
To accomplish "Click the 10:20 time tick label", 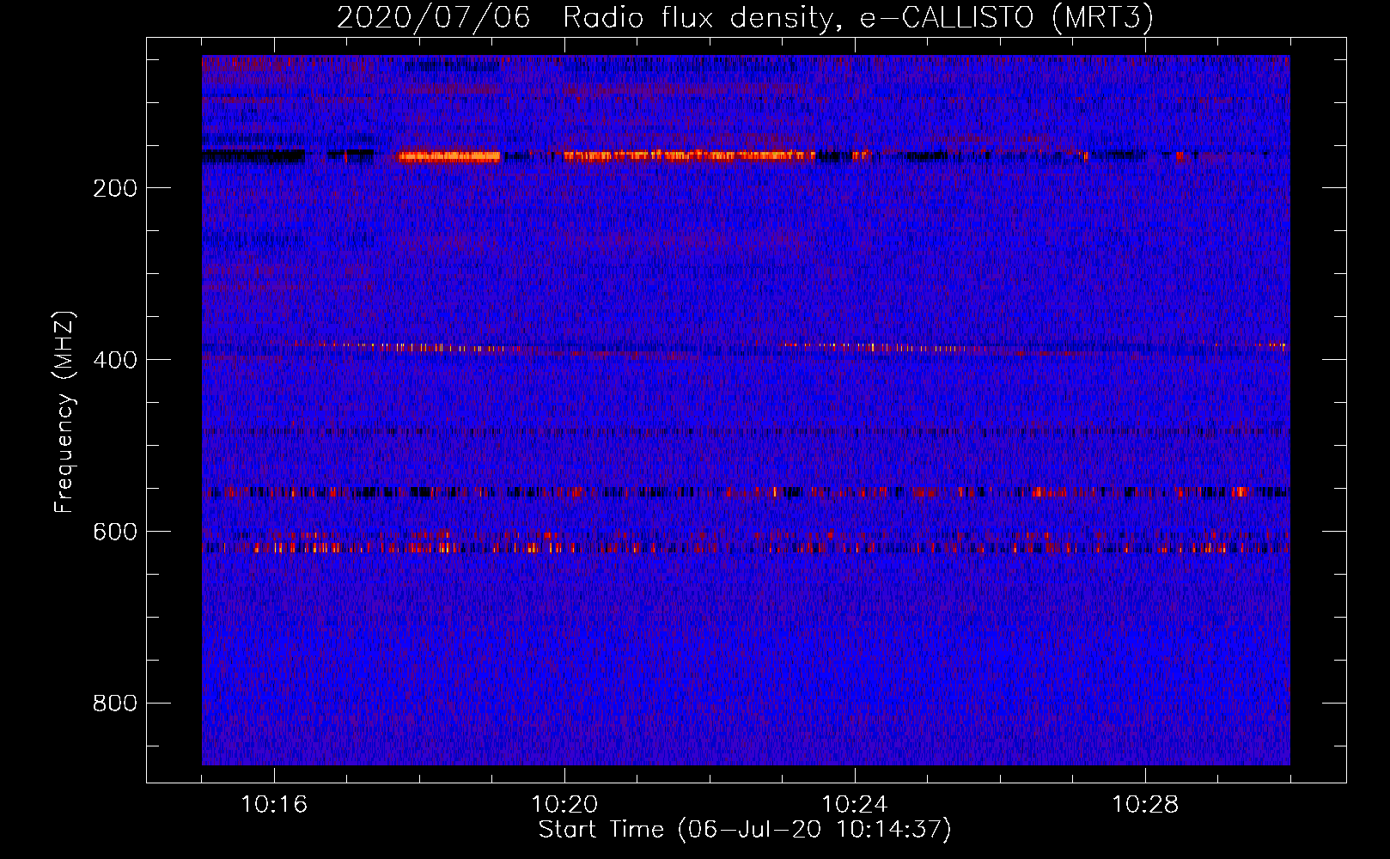I will point(564,805).
